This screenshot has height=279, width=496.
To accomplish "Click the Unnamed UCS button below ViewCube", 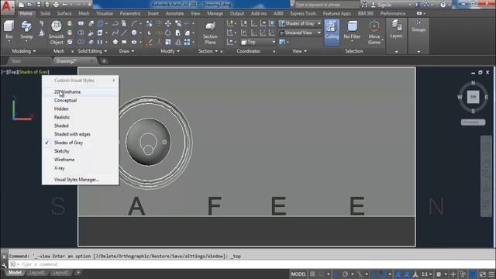I will pyautogui.click(x=473, y=122).
